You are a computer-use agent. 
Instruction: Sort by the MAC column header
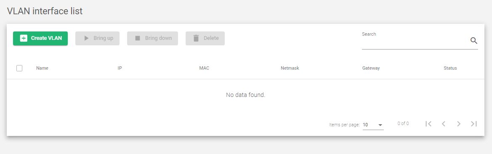click(x=204, y=68)
